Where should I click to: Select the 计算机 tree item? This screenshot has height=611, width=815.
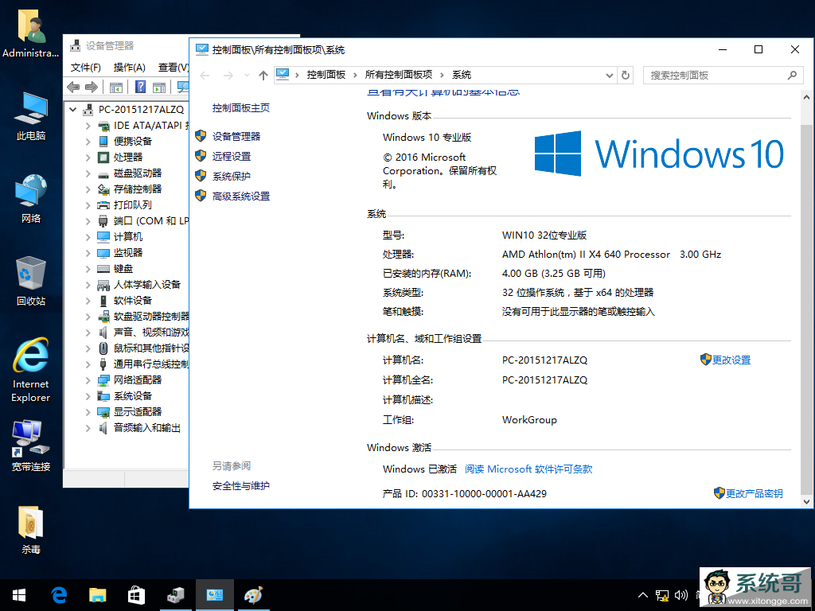point(128,237)
